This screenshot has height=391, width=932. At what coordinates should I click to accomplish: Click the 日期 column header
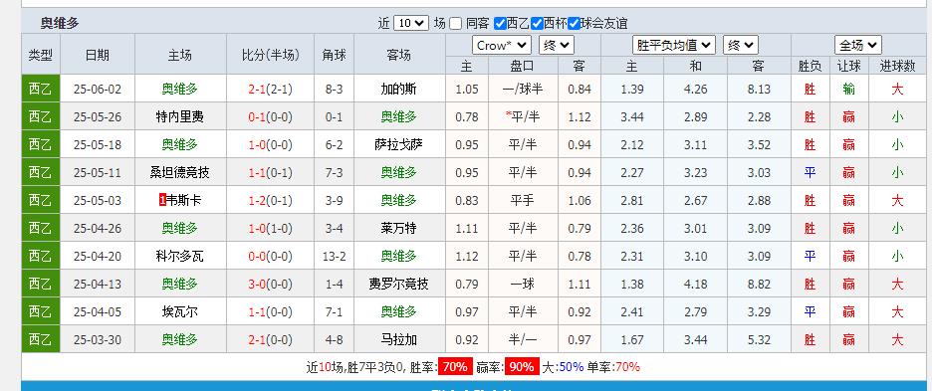point(98,55)
